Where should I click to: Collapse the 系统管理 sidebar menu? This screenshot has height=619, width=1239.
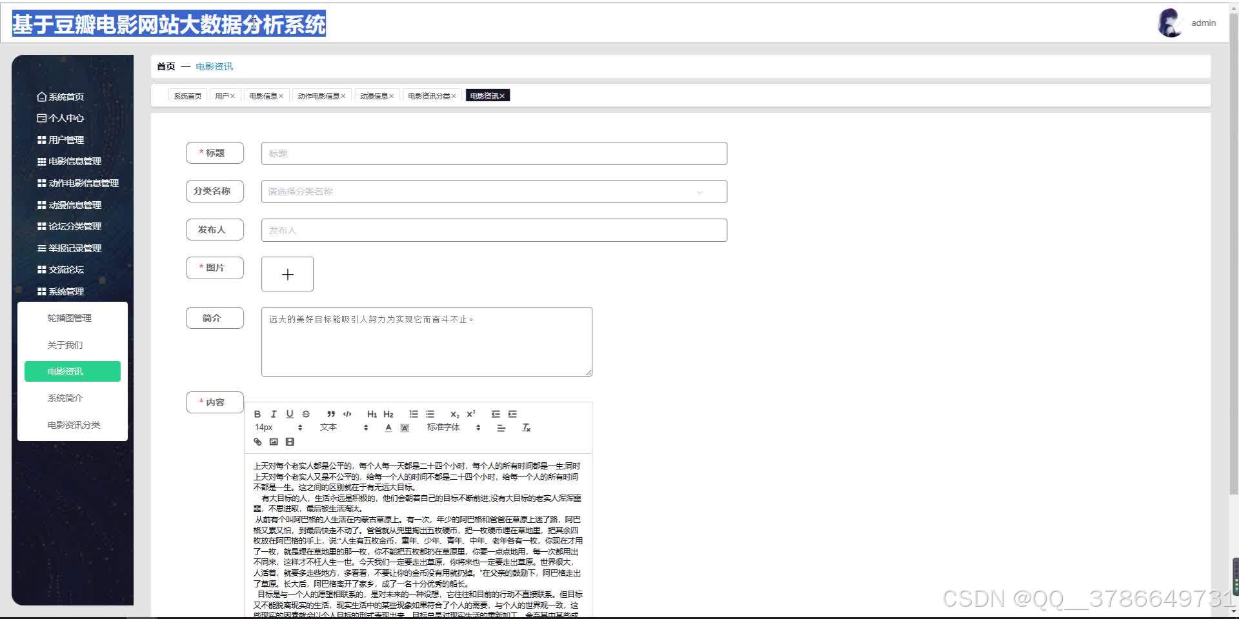(61, 291)
